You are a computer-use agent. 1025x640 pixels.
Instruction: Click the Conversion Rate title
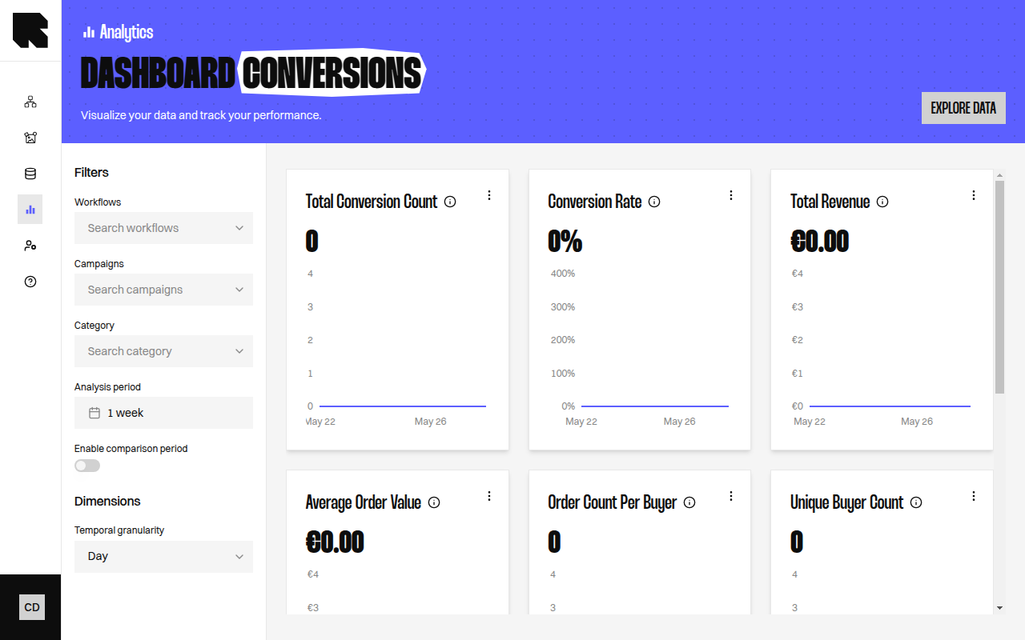pos(595,202)
